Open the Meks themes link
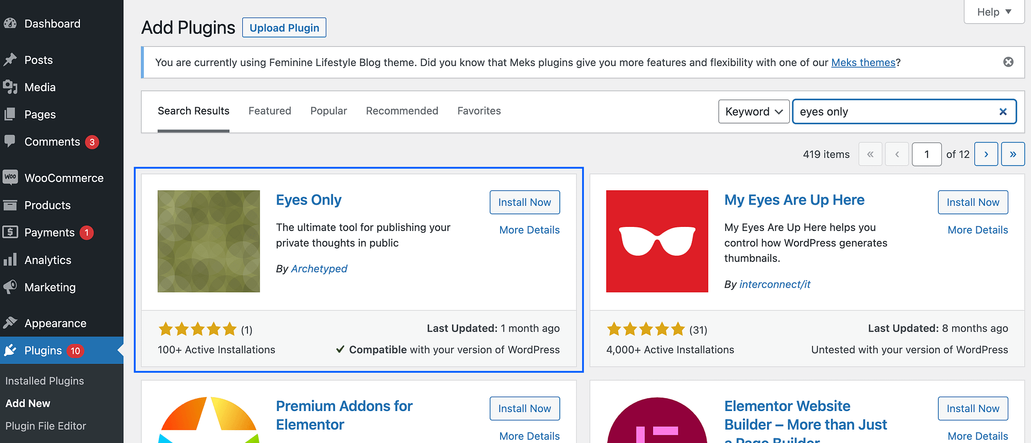Screen dimensions: 1031x443 (x=863, y=62)
